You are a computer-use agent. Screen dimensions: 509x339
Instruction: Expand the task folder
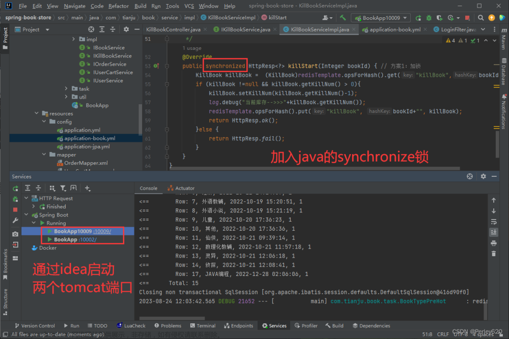pos(66,88)
